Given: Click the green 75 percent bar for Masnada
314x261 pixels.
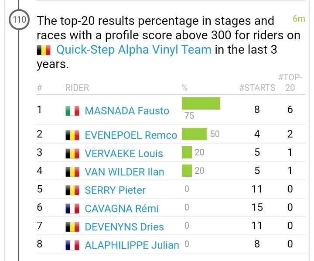Looking at the screenshot, I should pos(201,103).
